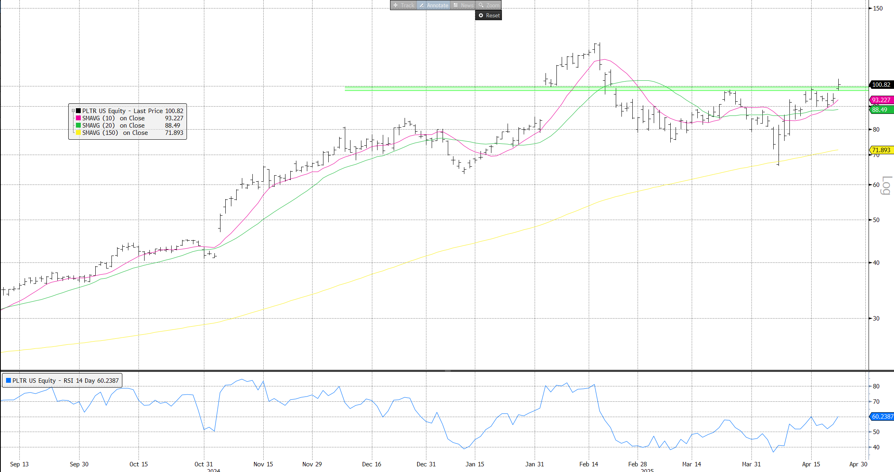Click the green SMAVG (20) swatch
Screen dimensions: 894x472
pyautogui.click(x=78, y=125)
